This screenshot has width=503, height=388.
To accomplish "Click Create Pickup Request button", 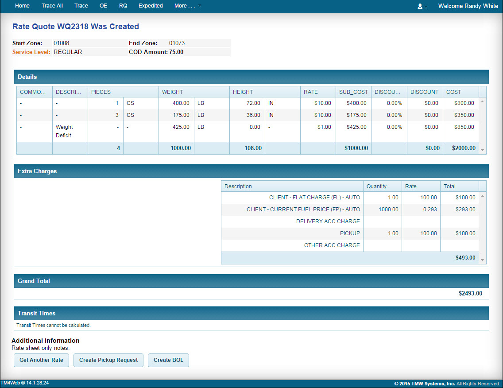I will point(108,360).
